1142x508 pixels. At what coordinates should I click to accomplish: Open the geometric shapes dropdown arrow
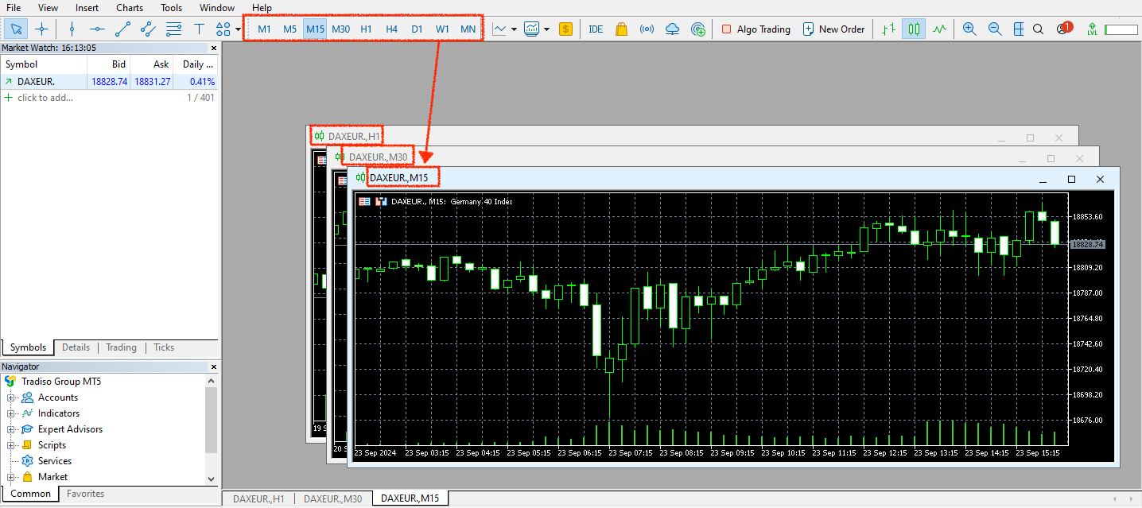tap(237, 29)
